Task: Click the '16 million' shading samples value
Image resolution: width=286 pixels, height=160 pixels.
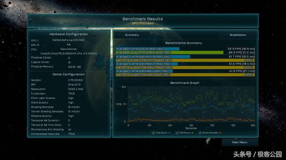Action: [74, 107]
